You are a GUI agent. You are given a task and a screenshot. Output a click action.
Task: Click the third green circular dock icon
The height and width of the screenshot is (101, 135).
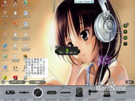click(x=125, y=38)
